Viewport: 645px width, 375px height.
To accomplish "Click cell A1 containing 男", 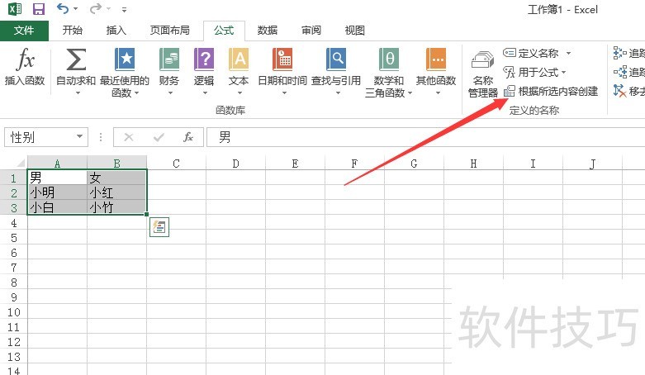I will point(57,178).
